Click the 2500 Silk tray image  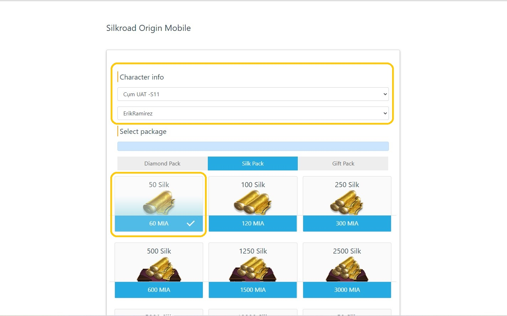[347, 270]
